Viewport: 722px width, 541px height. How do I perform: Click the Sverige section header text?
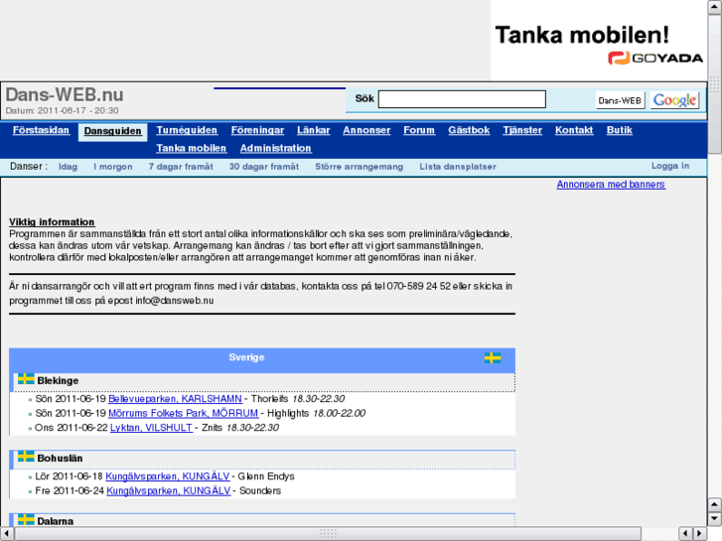[x=246, y=357]
